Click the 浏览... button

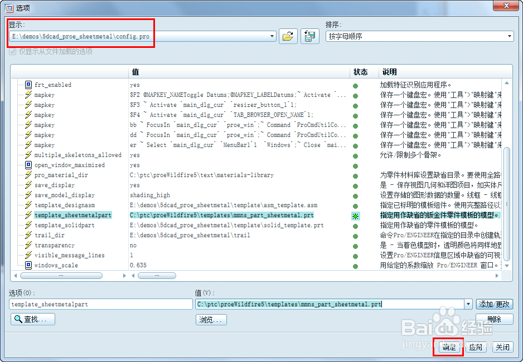pos(211,319)
